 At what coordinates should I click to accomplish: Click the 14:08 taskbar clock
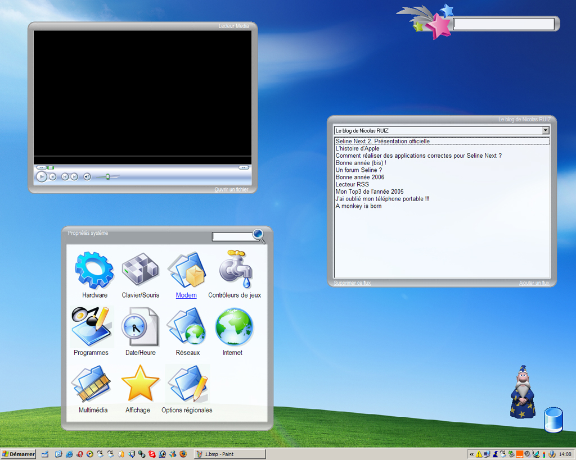pyautogui.click(x=565, y=454)
